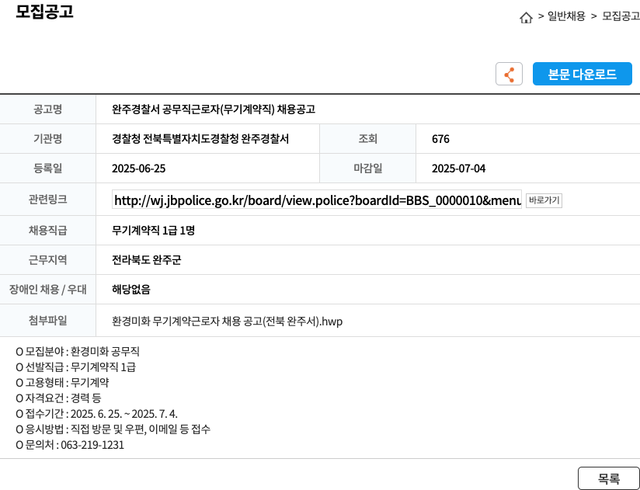Viewport: 640px width, 490px height.
Task: Click the 장애인 채용 / 우대 label
Action: tap(47, 290)
